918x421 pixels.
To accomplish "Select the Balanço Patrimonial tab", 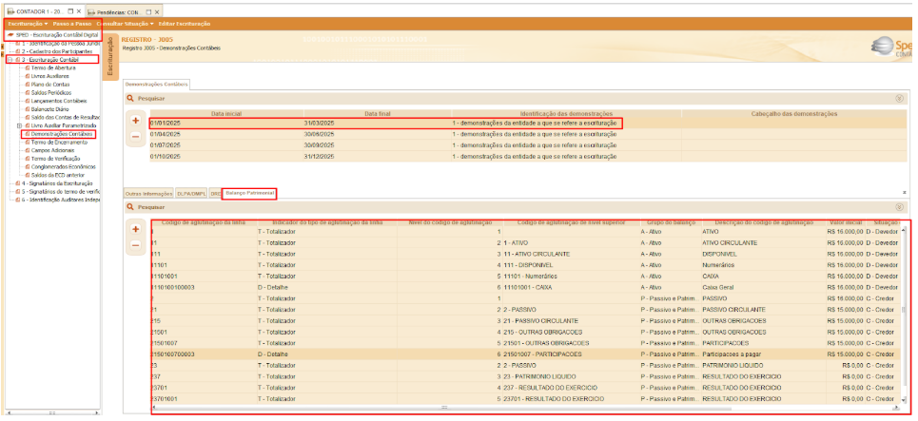I will coord(249,194).
